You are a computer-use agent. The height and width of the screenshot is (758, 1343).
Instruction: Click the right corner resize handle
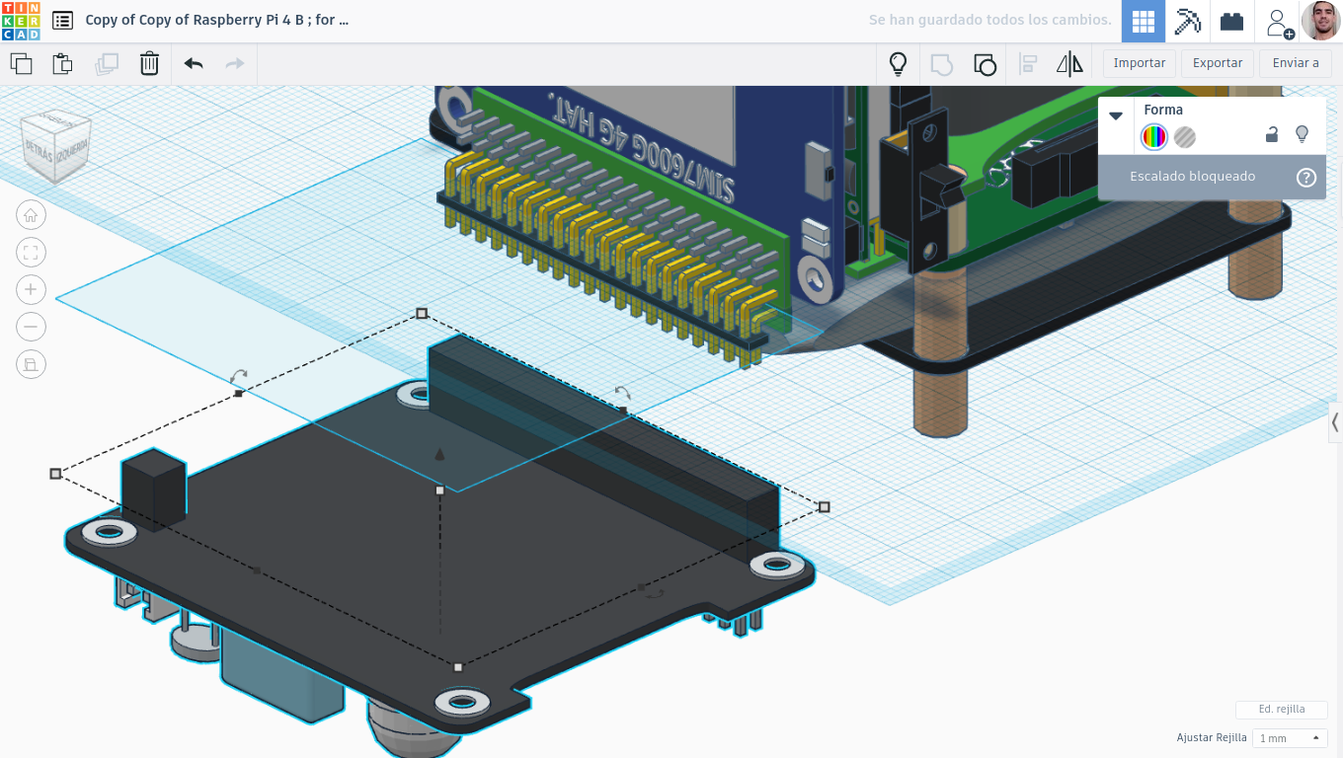(x=825, y=506)
